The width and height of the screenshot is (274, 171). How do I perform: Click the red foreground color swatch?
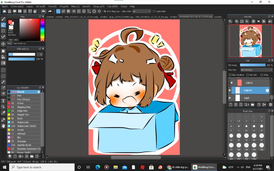(10, 22)
